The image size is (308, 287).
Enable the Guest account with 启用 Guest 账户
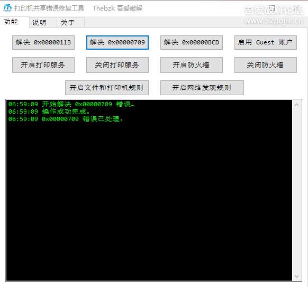tap(266, 42)
